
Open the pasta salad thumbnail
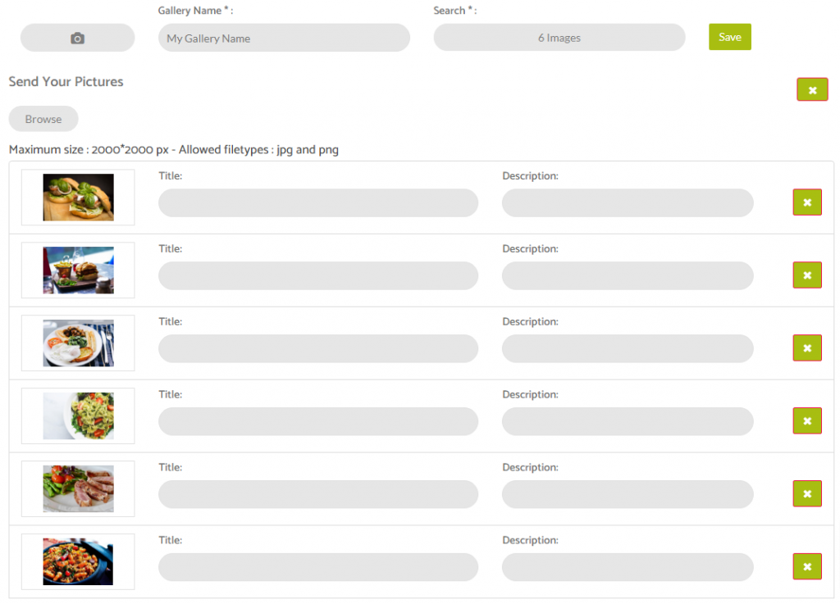(78, 416)
